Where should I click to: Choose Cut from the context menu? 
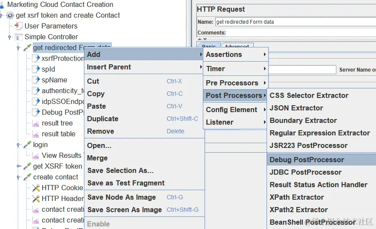pos(144,81)
